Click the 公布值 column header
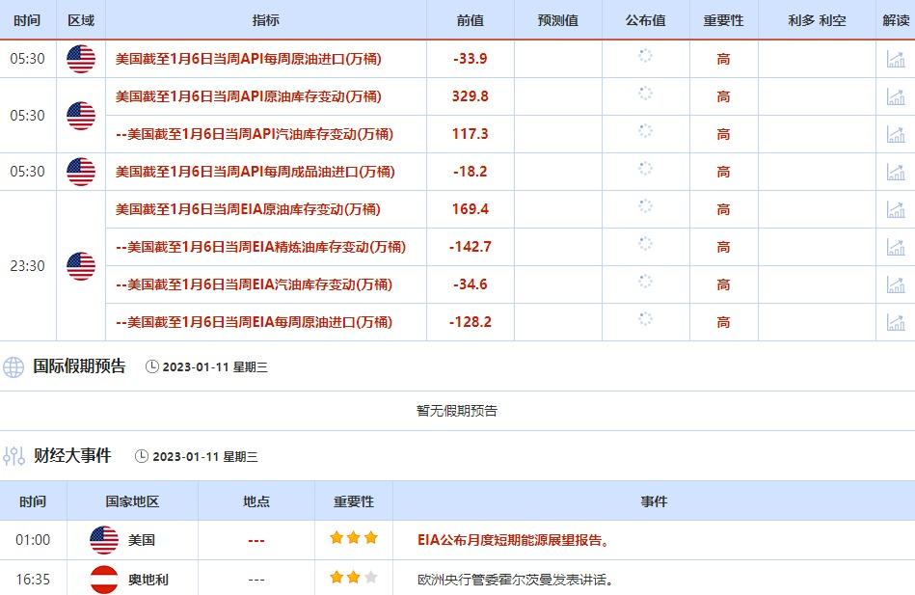This screenshot has height=595, width=915. click(645, 20)
